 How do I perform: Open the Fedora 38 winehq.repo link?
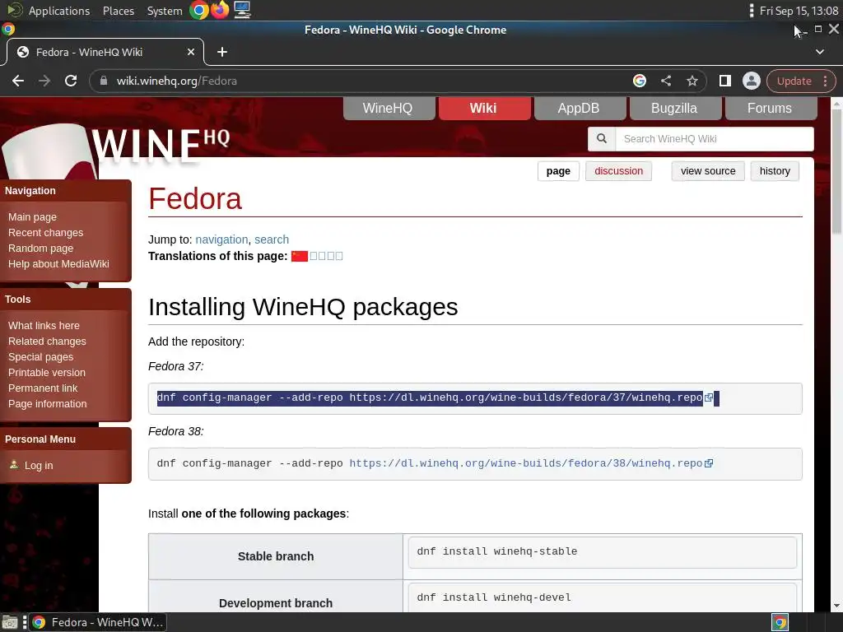click(526, 463)
